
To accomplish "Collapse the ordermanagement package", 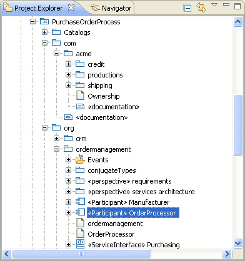I will (56, 149).
